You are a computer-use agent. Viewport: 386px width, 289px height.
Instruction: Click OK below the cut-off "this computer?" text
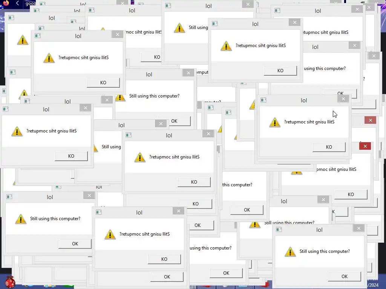(x=247, y=210)
